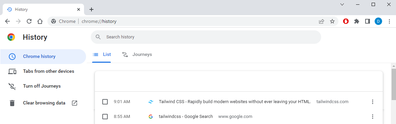Open more actions for Google Search entry
The width and height of the screenshot is (396, 124).
click(372, 117)
